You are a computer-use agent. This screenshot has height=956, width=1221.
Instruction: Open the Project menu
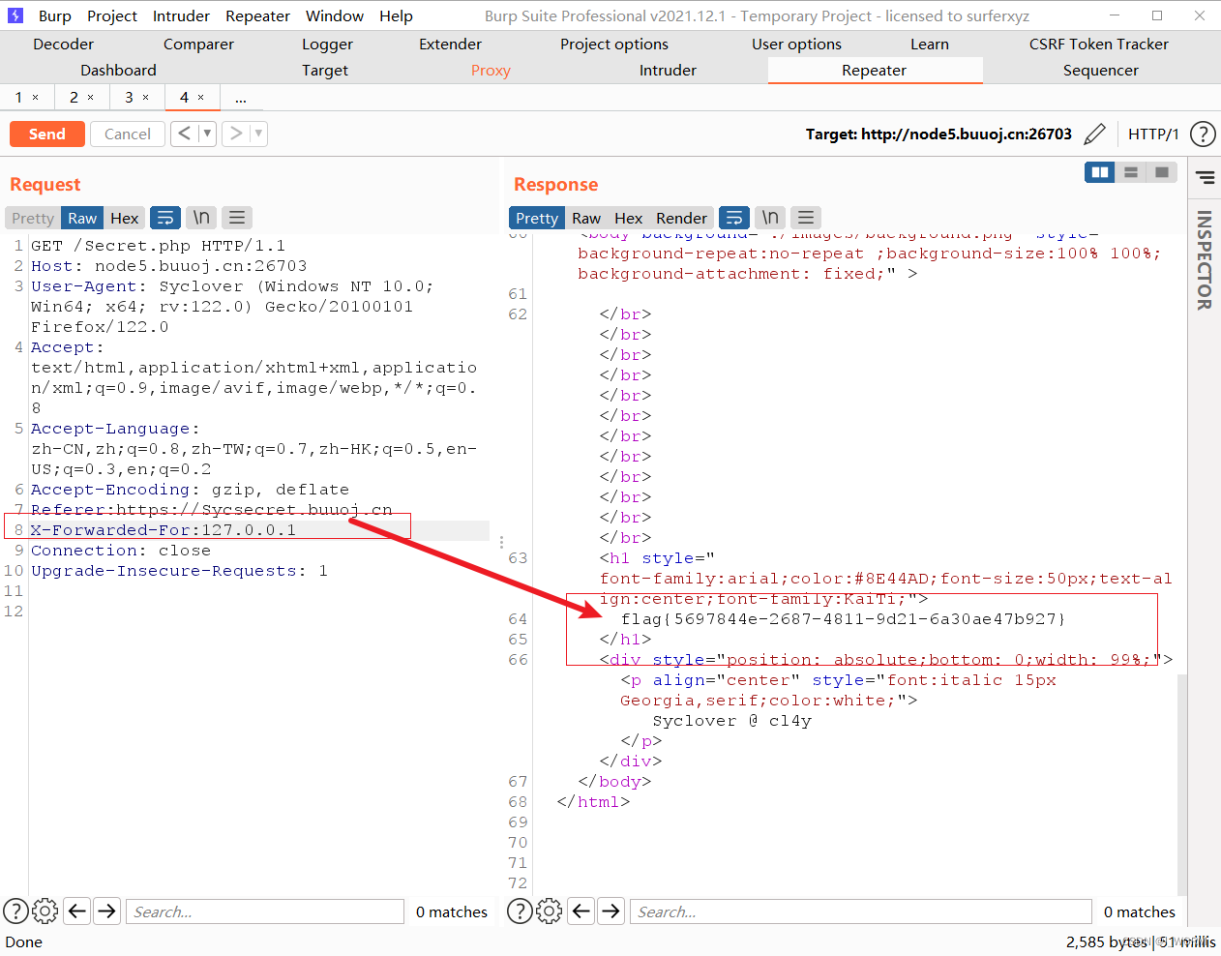pyautogui.click(x=112, y=15)
